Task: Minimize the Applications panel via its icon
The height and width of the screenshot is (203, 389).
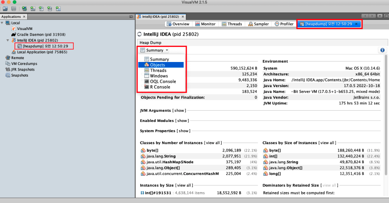Action: pos(131,17)
